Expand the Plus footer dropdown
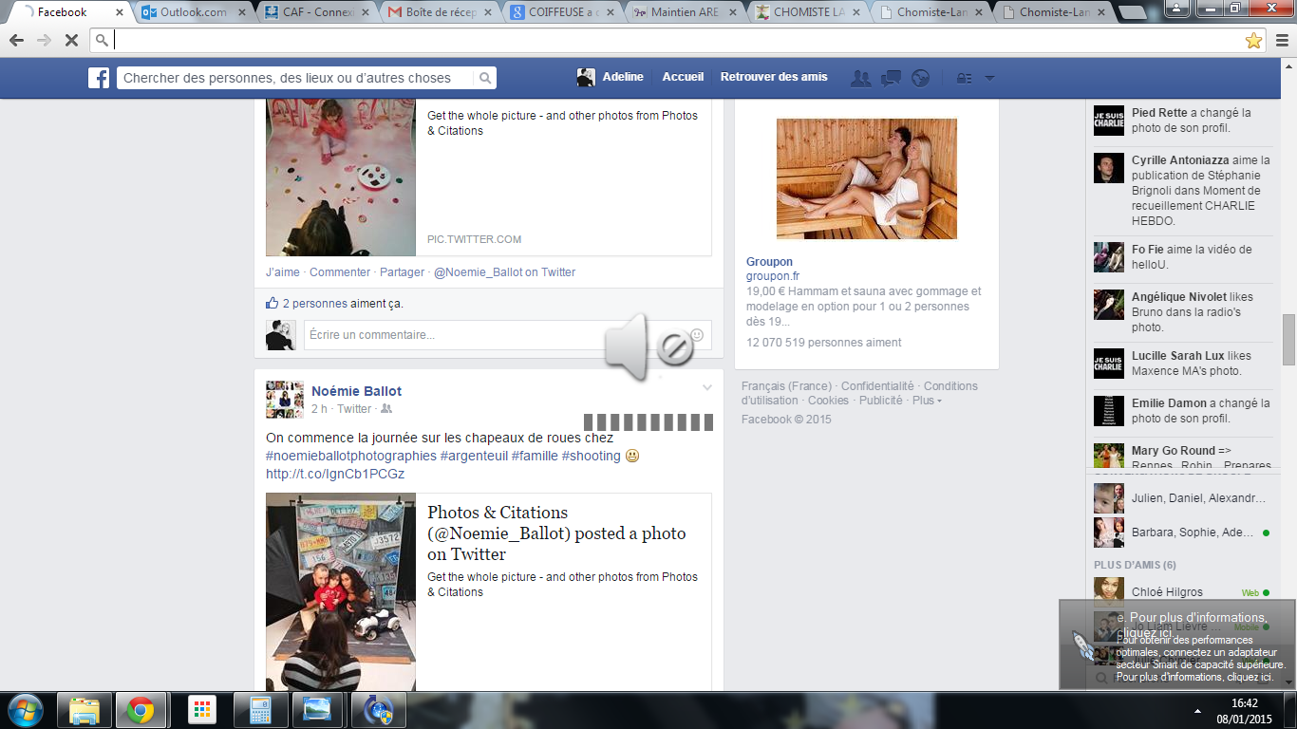1297x729 pixels. point(927,401)
